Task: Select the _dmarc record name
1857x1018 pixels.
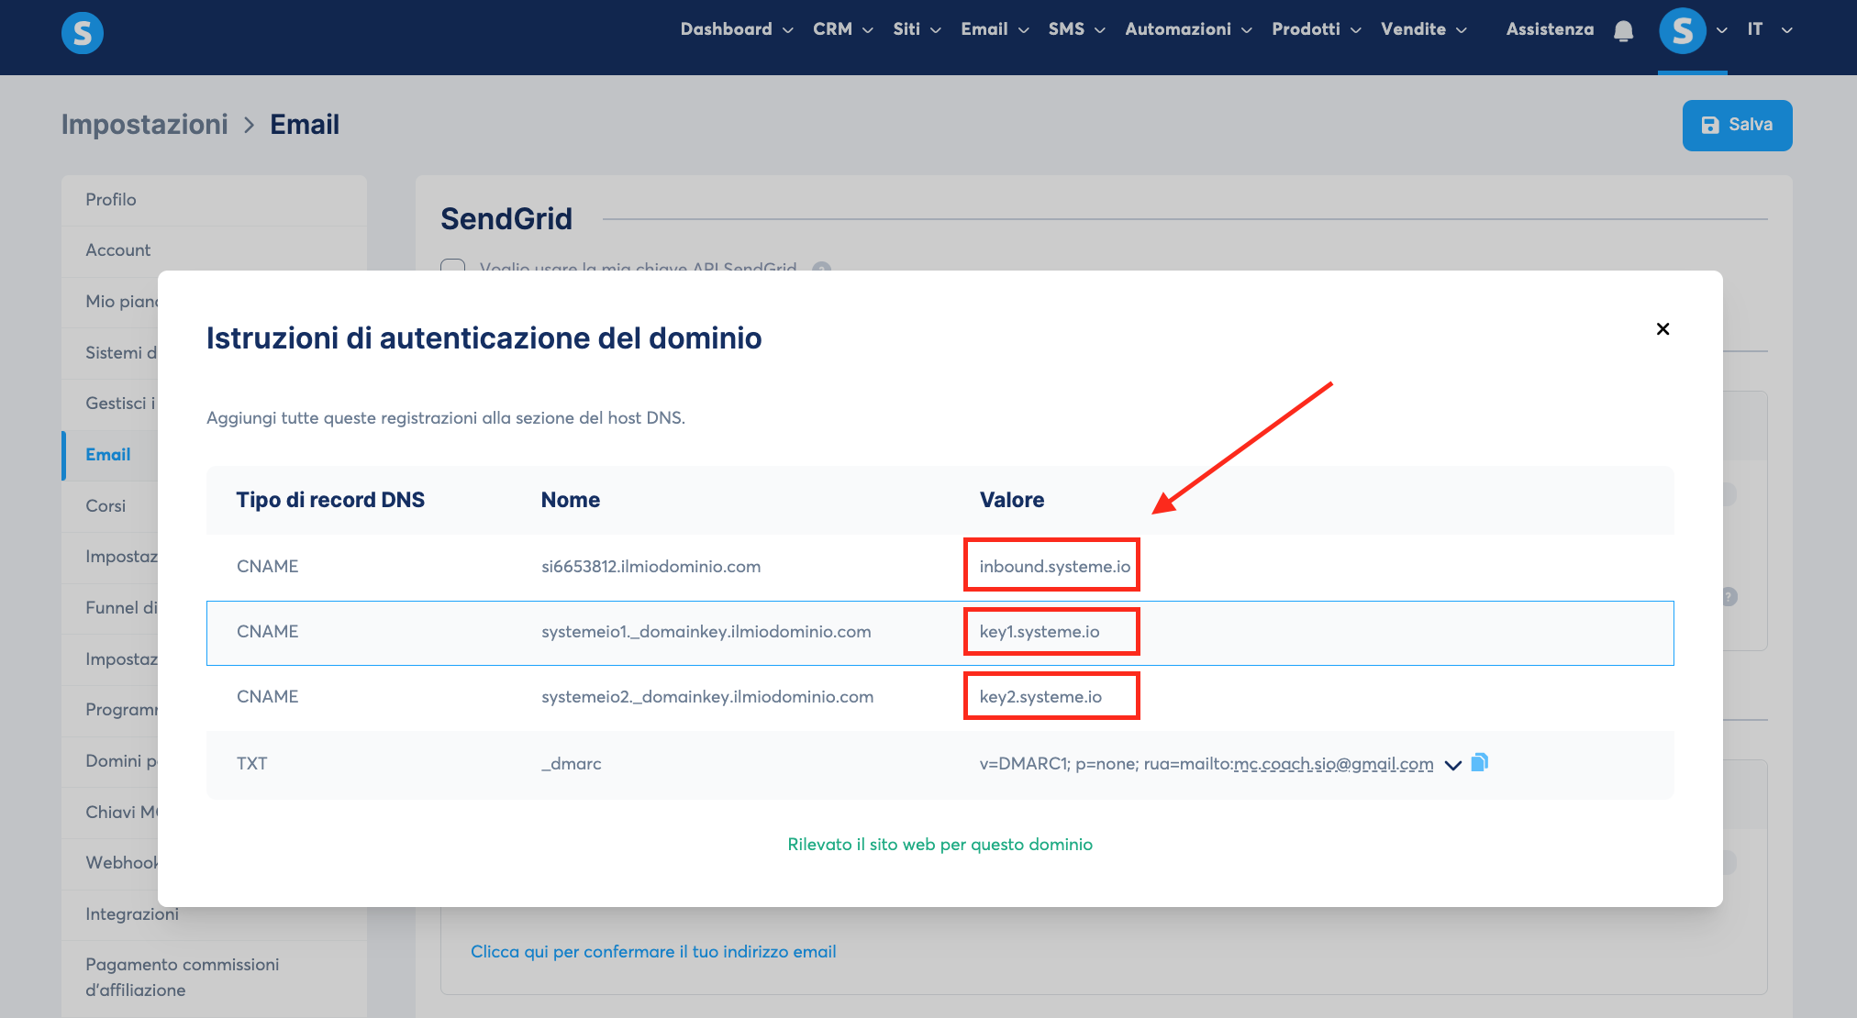Action: tap(572, 764)
